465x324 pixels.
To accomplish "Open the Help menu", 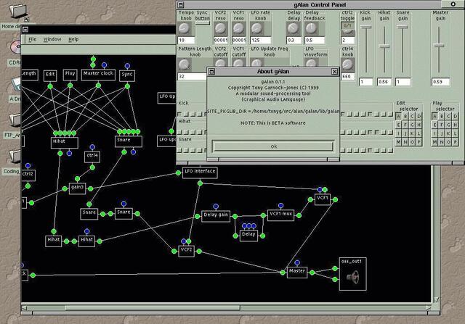I will click(73, 38).
